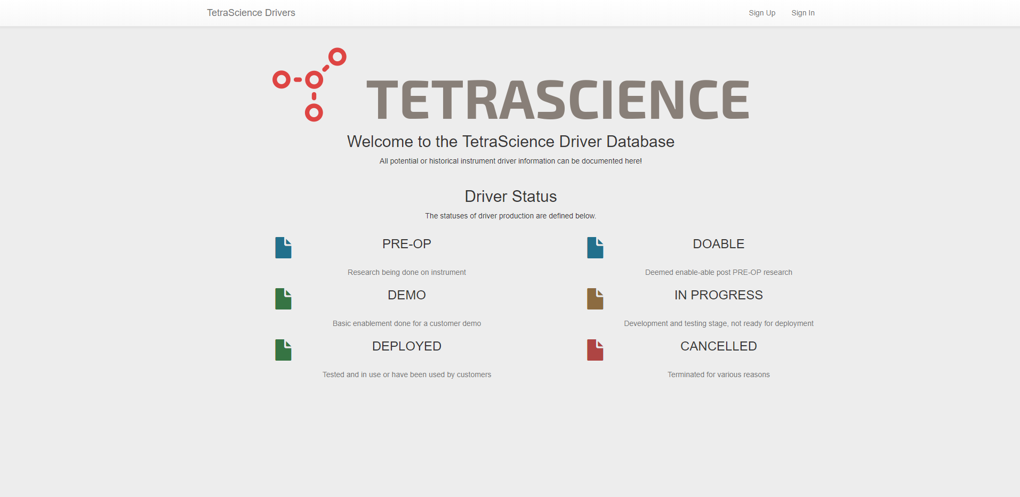This screenshot has width=1020, height=497.
Task: Click the green DEPLOYED file icon
Action: (283, 350)
